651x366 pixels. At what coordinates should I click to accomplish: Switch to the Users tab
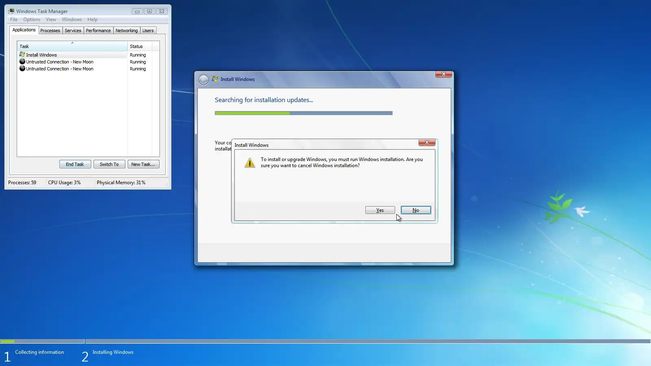pyautogui.click(x=148, y=30)
